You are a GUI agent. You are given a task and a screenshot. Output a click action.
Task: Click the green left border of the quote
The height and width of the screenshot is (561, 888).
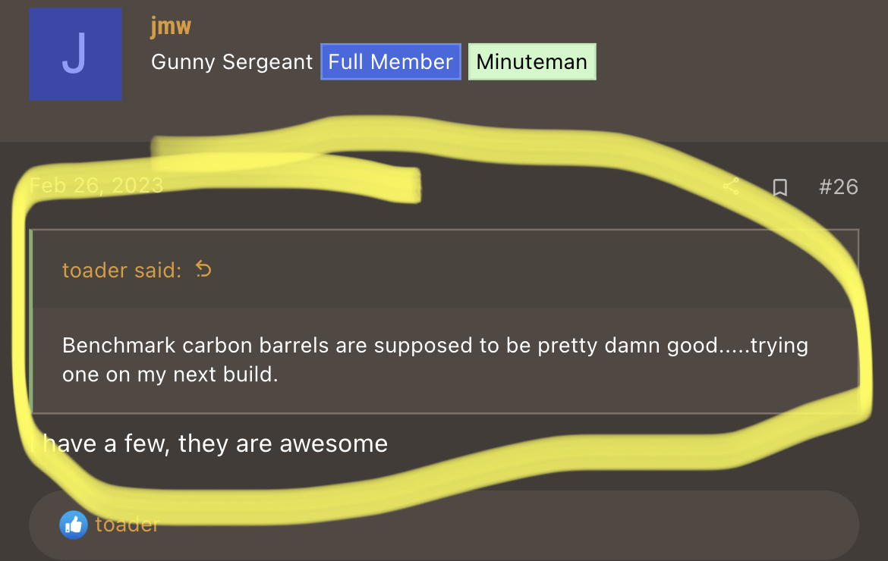point(30,321)
